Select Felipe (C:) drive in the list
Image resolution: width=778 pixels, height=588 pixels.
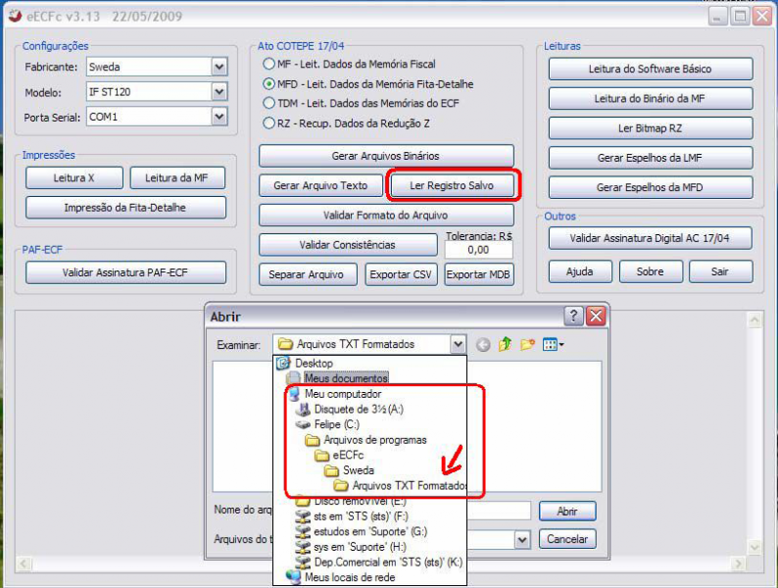[x=336, y=425]
